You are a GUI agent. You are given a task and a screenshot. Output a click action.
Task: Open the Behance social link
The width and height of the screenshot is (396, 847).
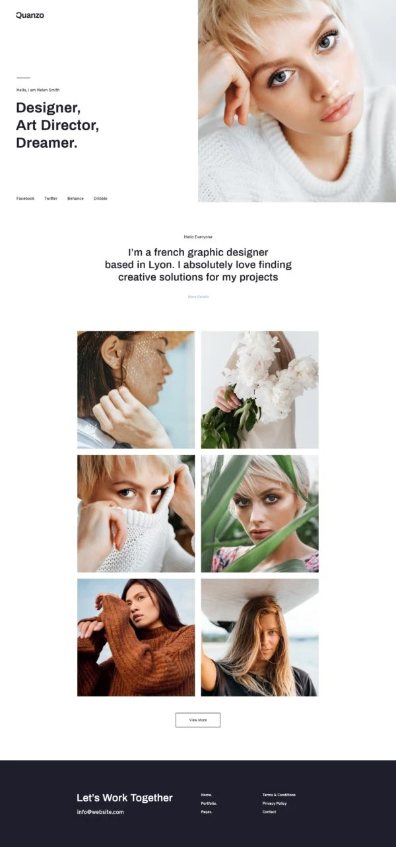pos(75,199)
